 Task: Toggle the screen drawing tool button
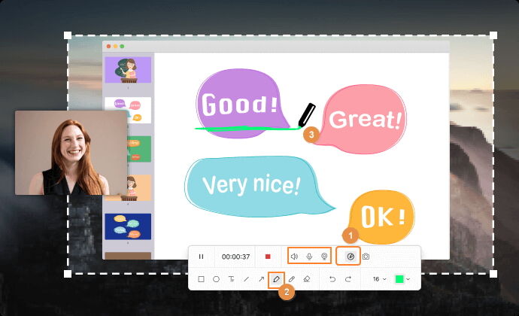(351, 257)
